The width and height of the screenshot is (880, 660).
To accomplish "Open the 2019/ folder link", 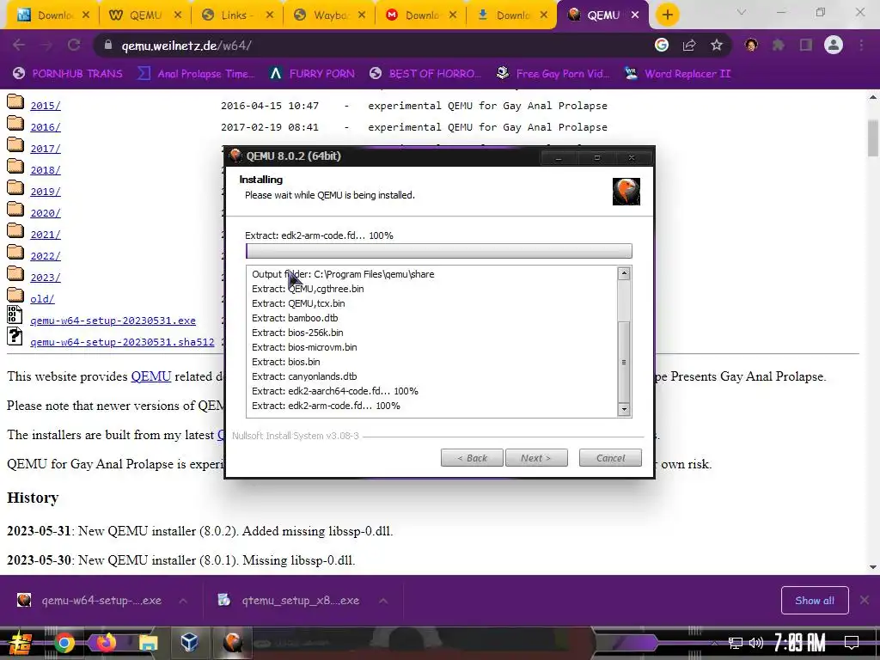I will pos(46,192).
